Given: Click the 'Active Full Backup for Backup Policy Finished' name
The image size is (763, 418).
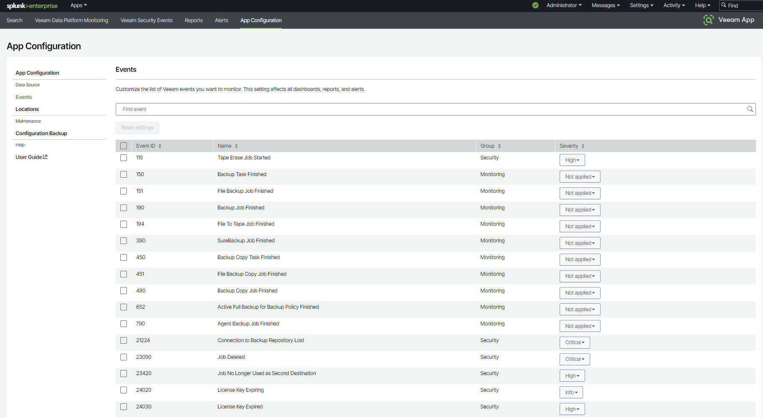Looking at the screenshot, I should pyautogui.click(x=268, y=307).
